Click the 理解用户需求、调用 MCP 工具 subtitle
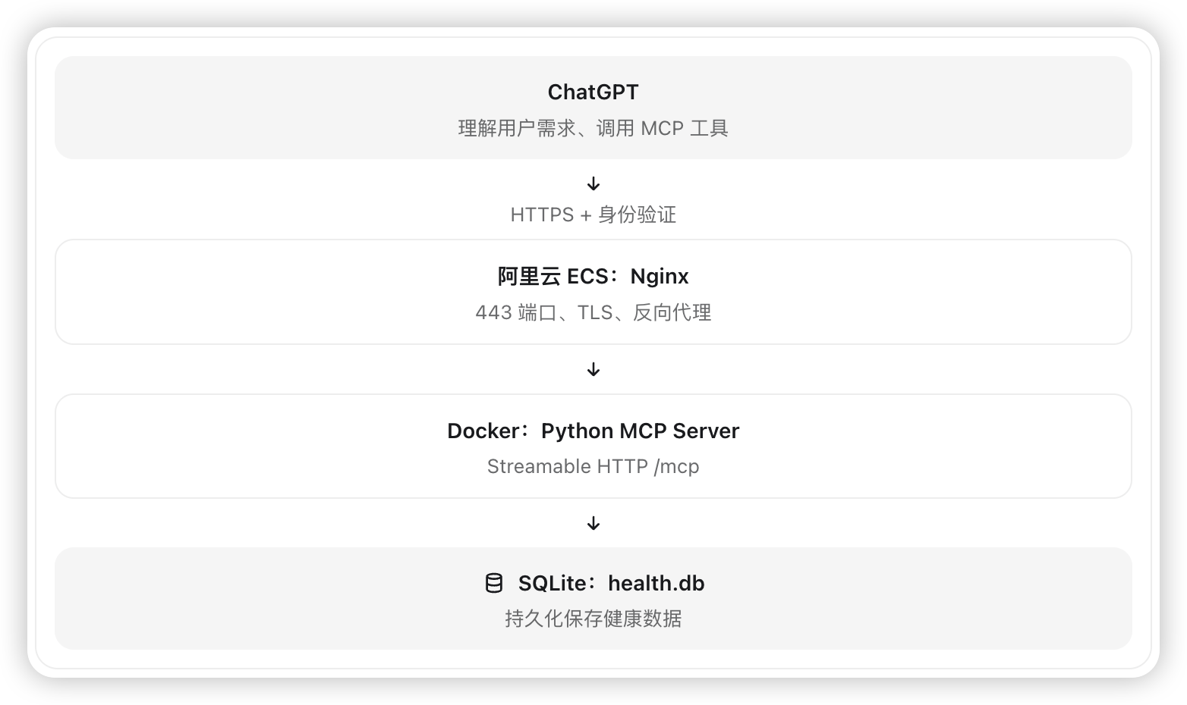Screen dimensions: 1187x705 [x=593, y=128]
